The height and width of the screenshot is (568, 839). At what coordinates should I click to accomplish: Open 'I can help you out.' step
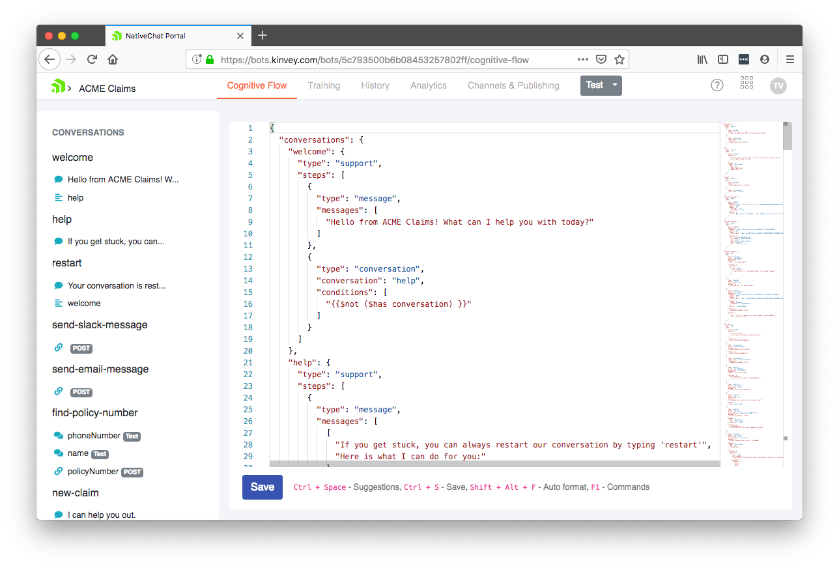point(102,515)
